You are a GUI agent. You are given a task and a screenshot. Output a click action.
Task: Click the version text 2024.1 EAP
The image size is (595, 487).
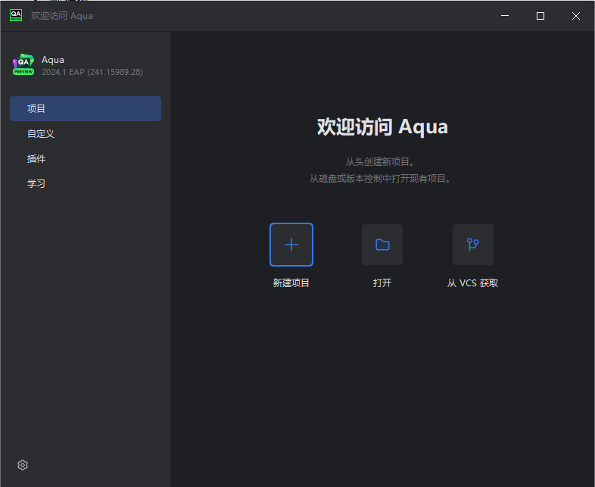(92, 72)
